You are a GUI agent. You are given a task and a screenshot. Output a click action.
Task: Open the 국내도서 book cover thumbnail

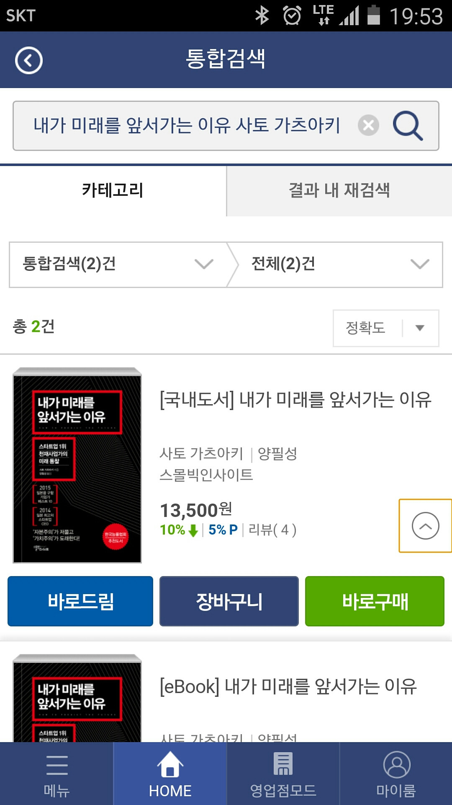coord(77,465)
